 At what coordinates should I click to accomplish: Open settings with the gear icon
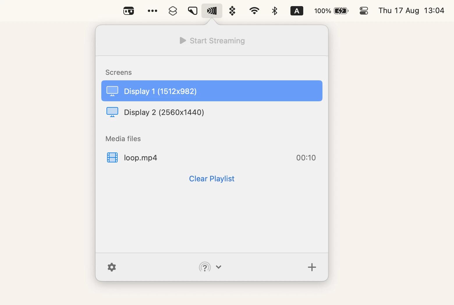pyautogui.click(x=112, y=267)
